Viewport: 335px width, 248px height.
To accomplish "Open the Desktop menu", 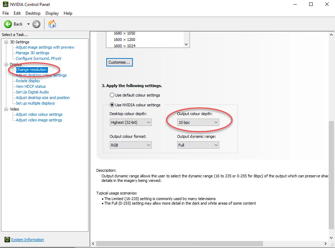I will pyautogui.click(x=33, y=13).
